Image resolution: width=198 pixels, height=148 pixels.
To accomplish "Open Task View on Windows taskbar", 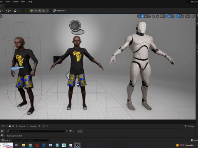I will [x=16, y=145].
